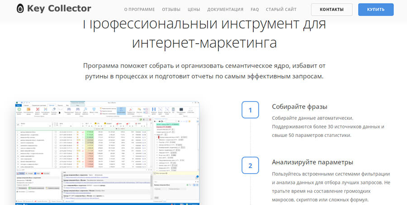
Task: Click the step number 1 box
Action: (x=250, y=110)
